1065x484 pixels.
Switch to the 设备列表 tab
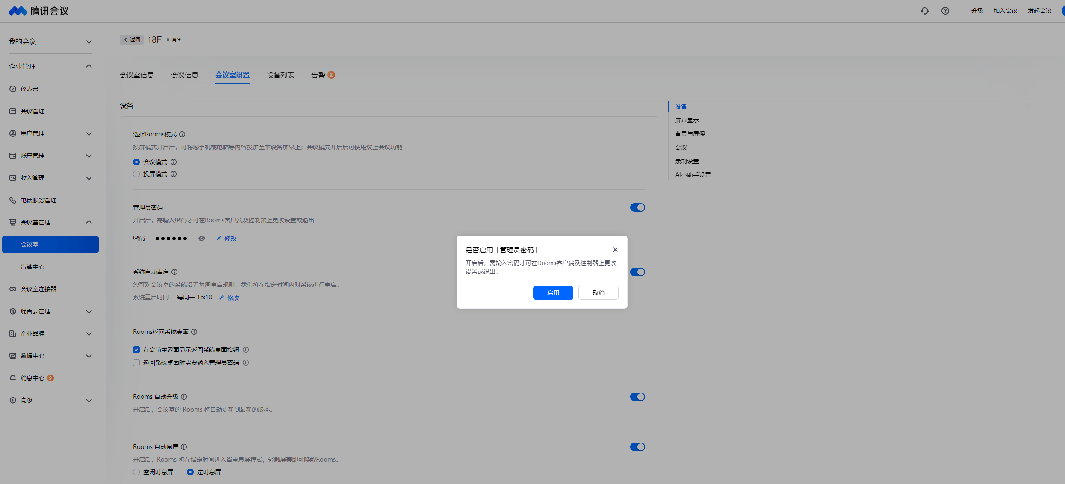(280, 75)
